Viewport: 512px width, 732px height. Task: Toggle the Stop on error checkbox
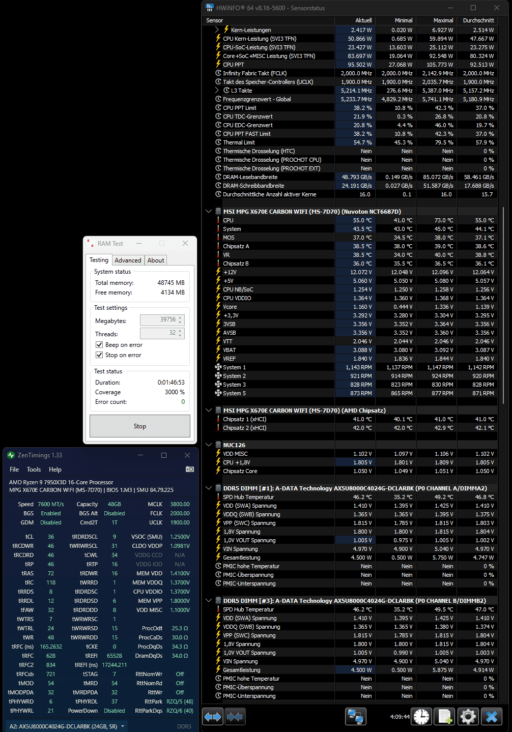(x=99, y=355)
